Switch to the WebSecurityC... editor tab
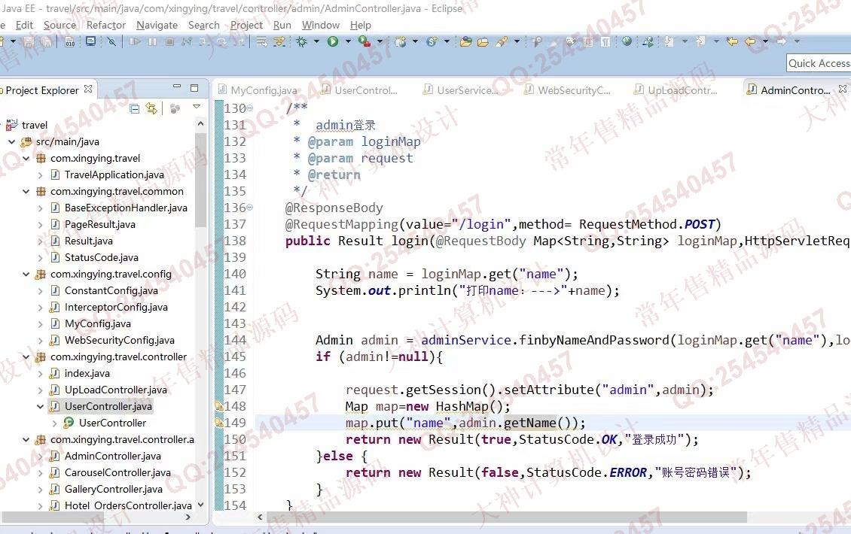Screen dimensions: 851x534 568,90
